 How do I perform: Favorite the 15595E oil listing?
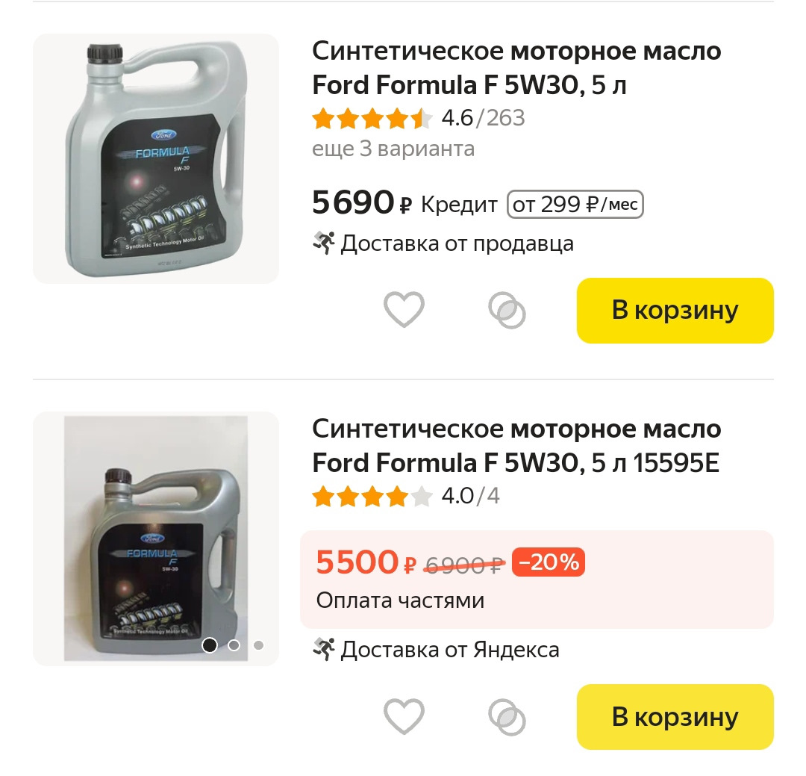(x=404, y=716)
